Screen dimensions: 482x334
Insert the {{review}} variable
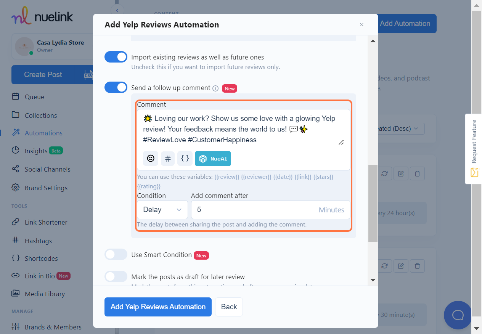[x=227, y=177]
